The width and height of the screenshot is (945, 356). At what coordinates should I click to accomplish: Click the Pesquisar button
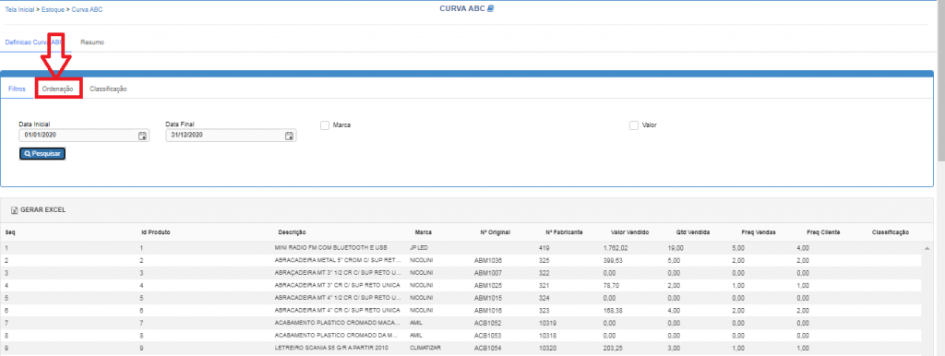[42, 154]
